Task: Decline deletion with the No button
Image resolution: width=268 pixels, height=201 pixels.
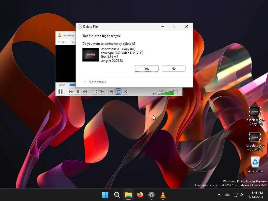Action: click(x=174, y=69)
